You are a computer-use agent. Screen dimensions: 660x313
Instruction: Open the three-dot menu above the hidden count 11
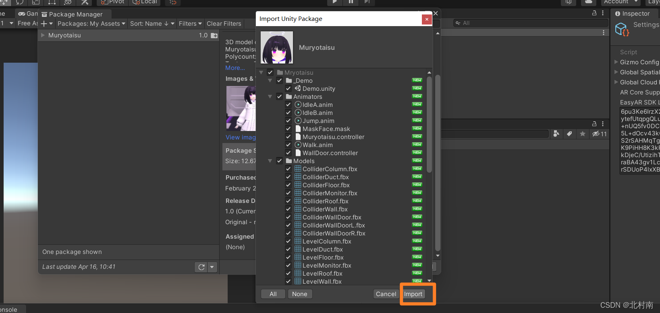click(x=603, y=124)
